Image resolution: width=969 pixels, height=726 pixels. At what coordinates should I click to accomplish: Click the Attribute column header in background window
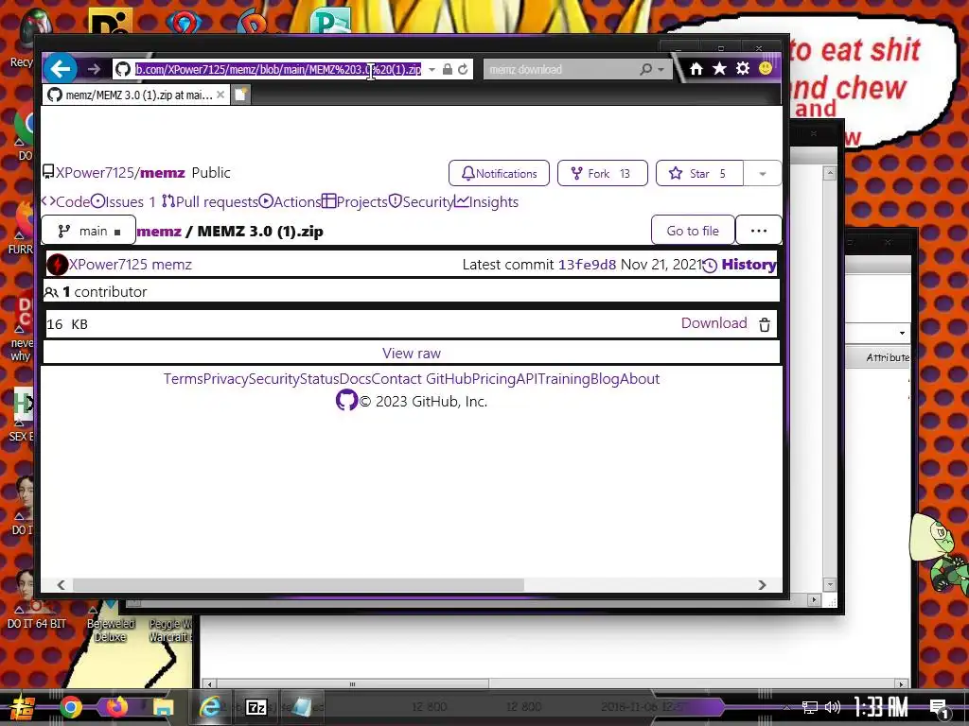tap(887, 357)
